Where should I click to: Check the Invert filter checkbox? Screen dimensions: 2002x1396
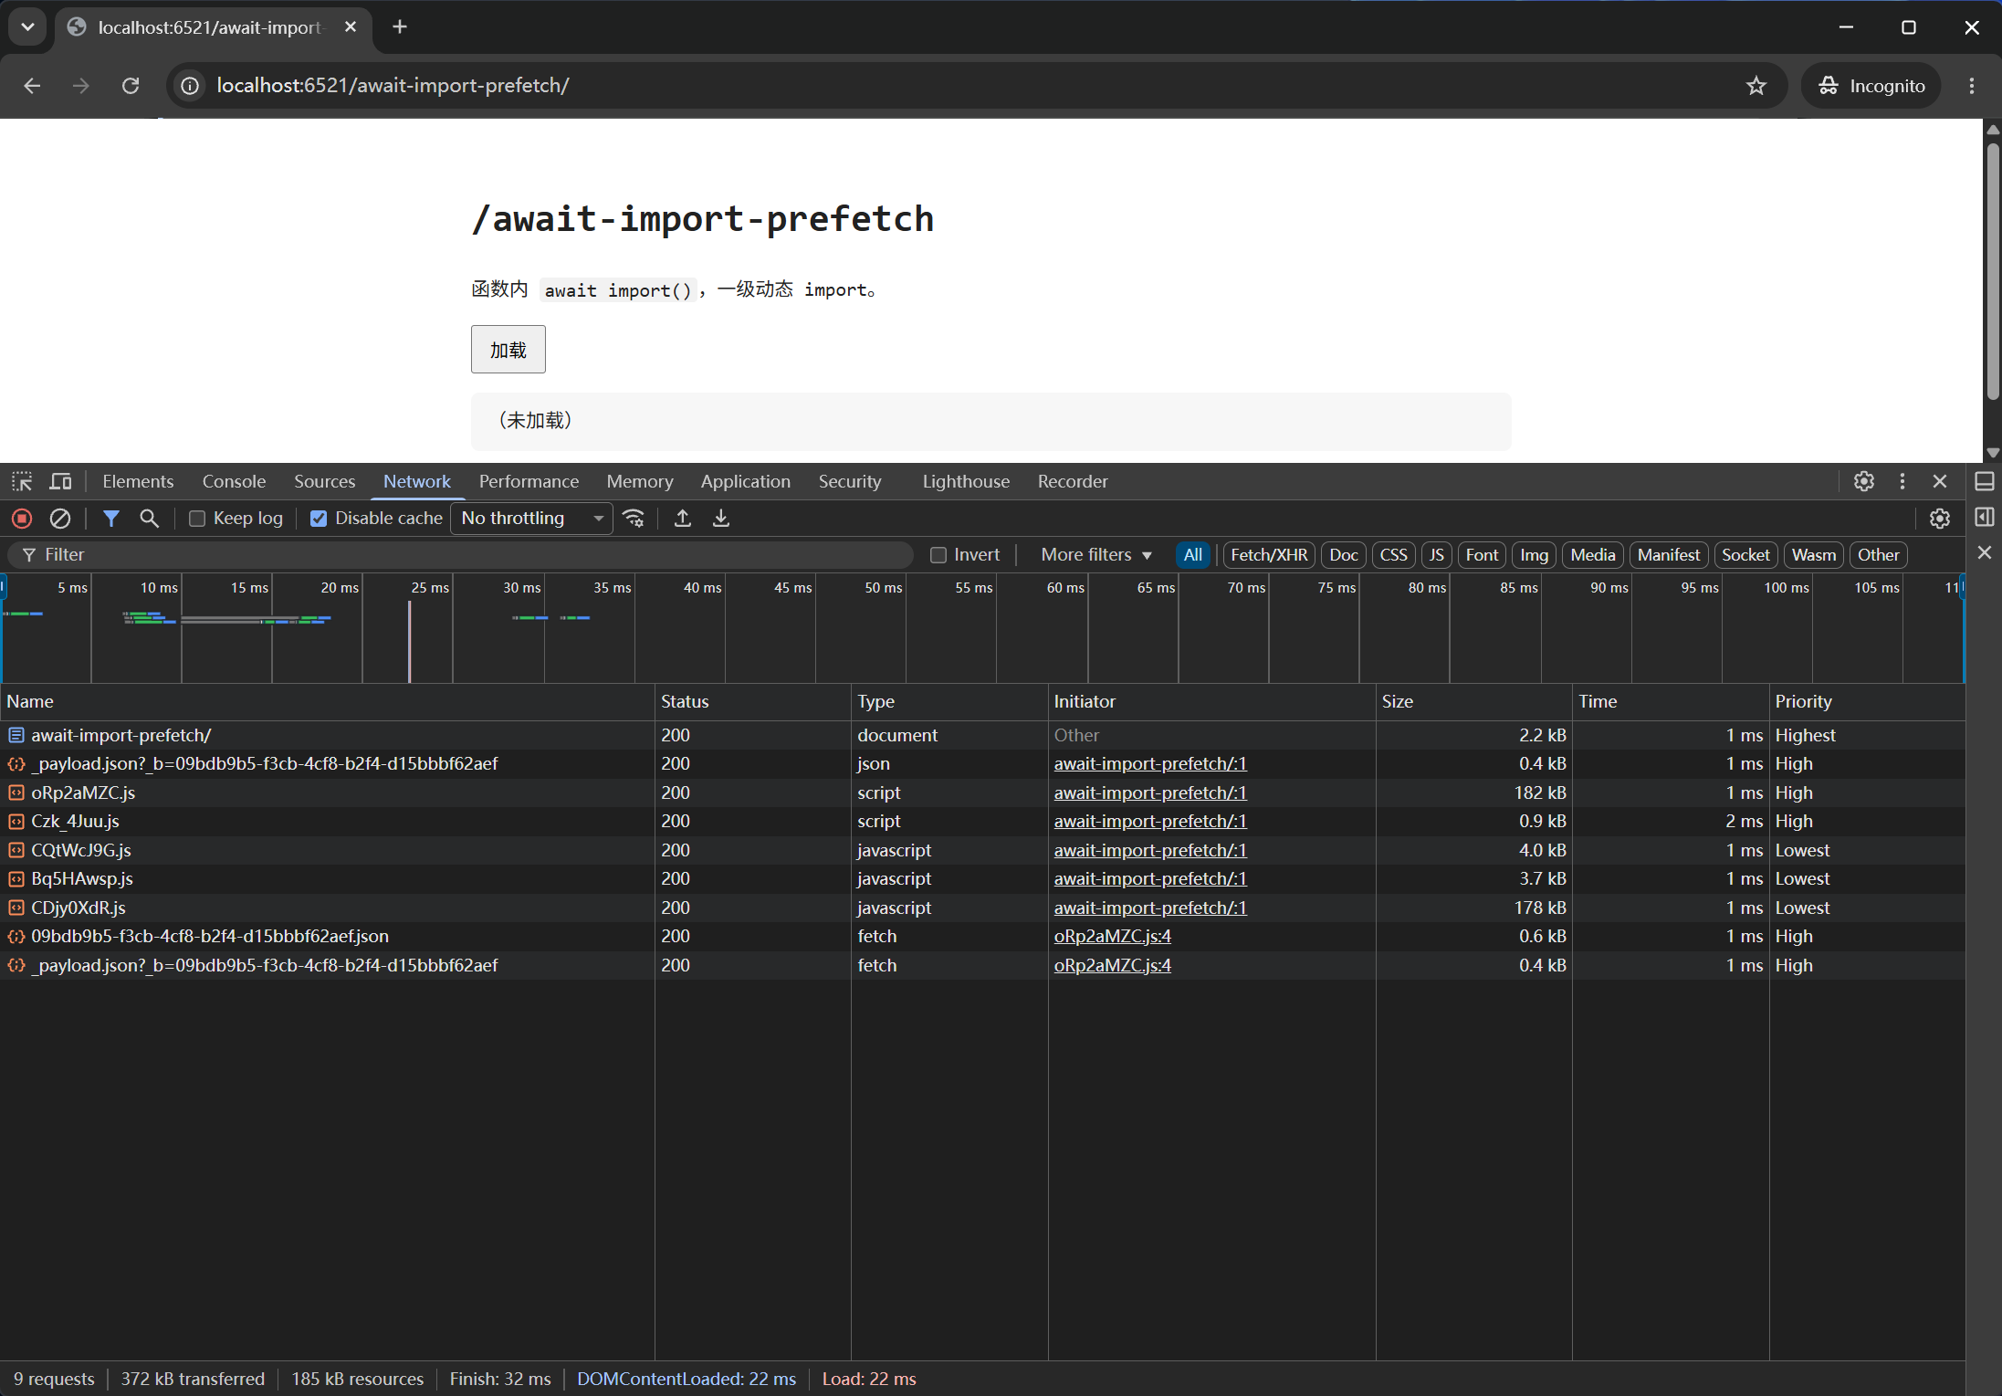938,555
